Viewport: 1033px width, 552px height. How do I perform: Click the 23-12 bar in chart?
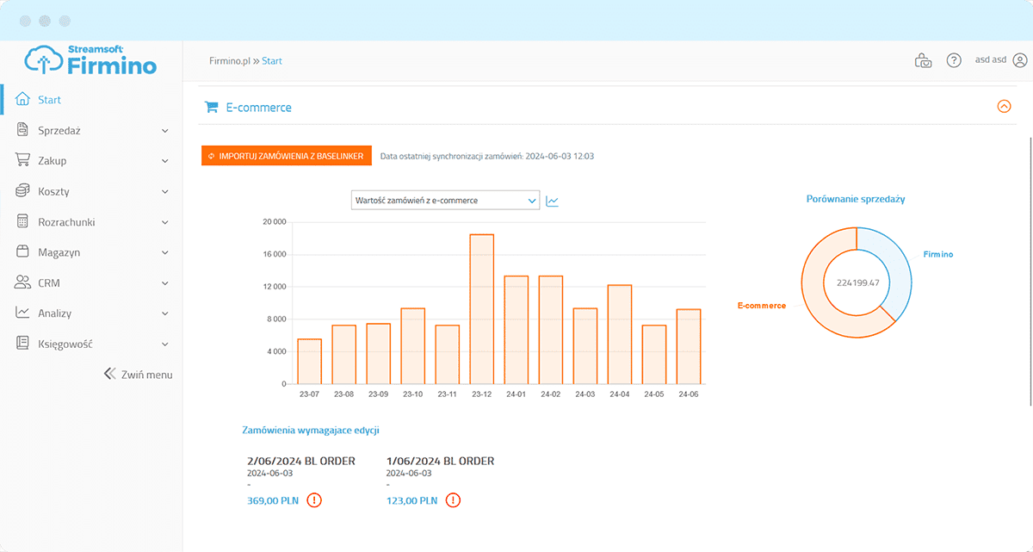click(x=482, y=309)
